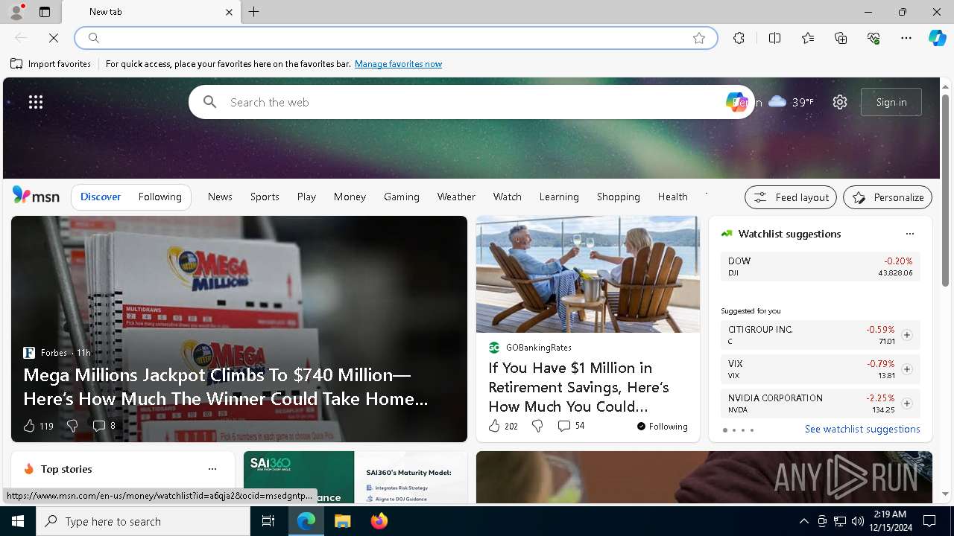Launch Firefox from the taskbar
Screen dimensions: 954x536
tap(379, 521)
